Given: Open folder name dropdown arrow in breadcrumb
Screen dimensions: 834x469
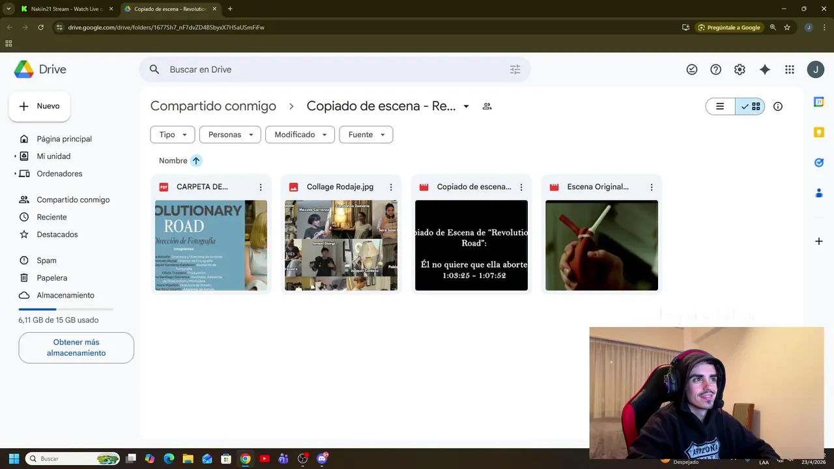Looking at the screenshot, I should pos(466,106).
